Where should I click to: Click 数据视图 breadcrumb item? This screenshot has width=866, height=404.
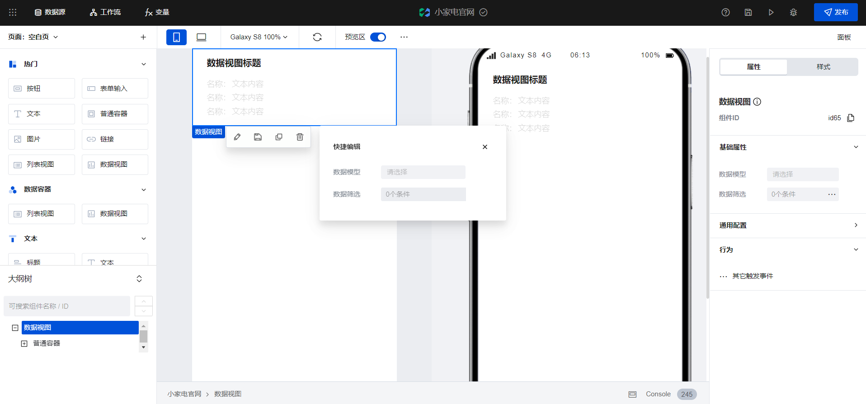pos(228,394)
